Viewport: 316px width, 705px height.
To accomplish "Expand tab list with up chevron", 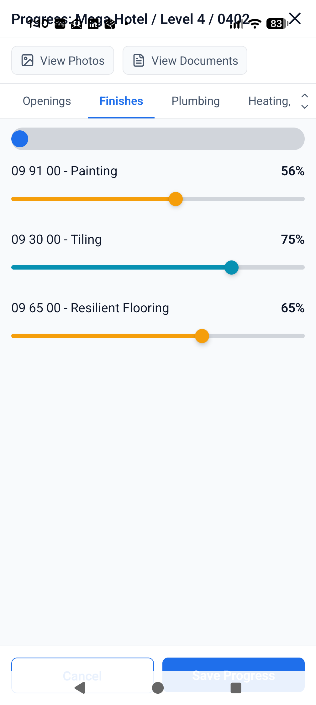I will pos(304,96).
